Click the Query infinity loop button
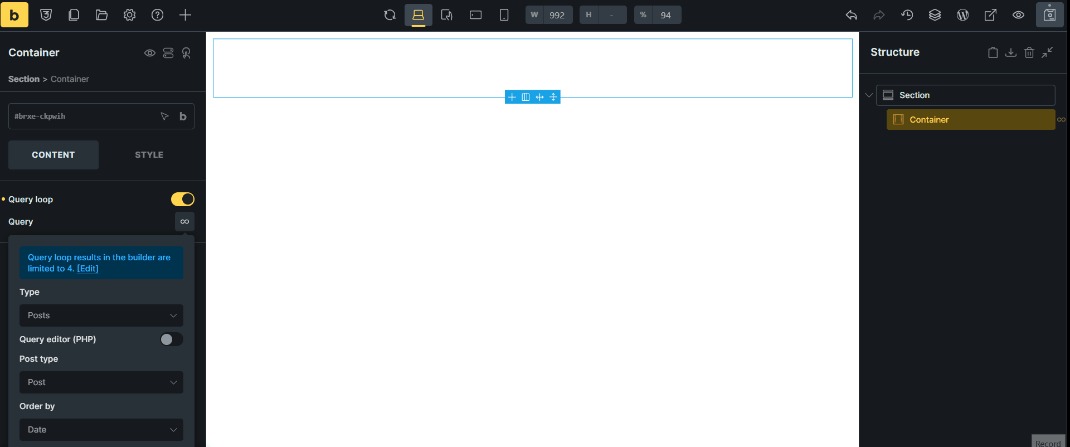Viewport: 1070px width, 447px height. pyautogui.click(x=184, y=221)
